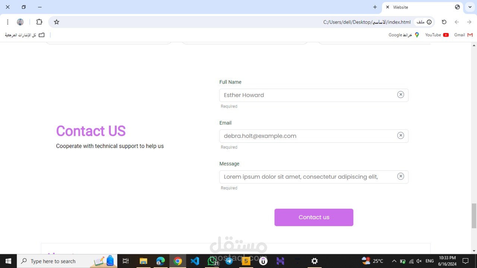
Task: Open the clock showing 10:33 PM
Action: click(x=448, y=261)
